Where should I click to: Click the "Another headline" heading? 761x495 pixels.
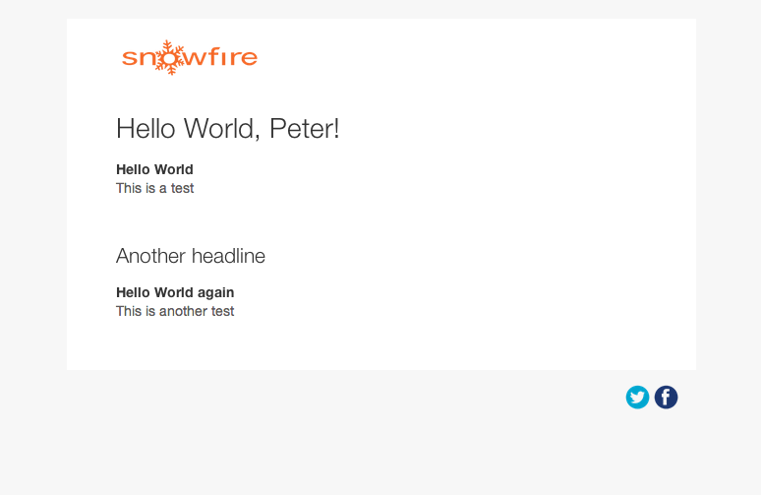point(190,256)
